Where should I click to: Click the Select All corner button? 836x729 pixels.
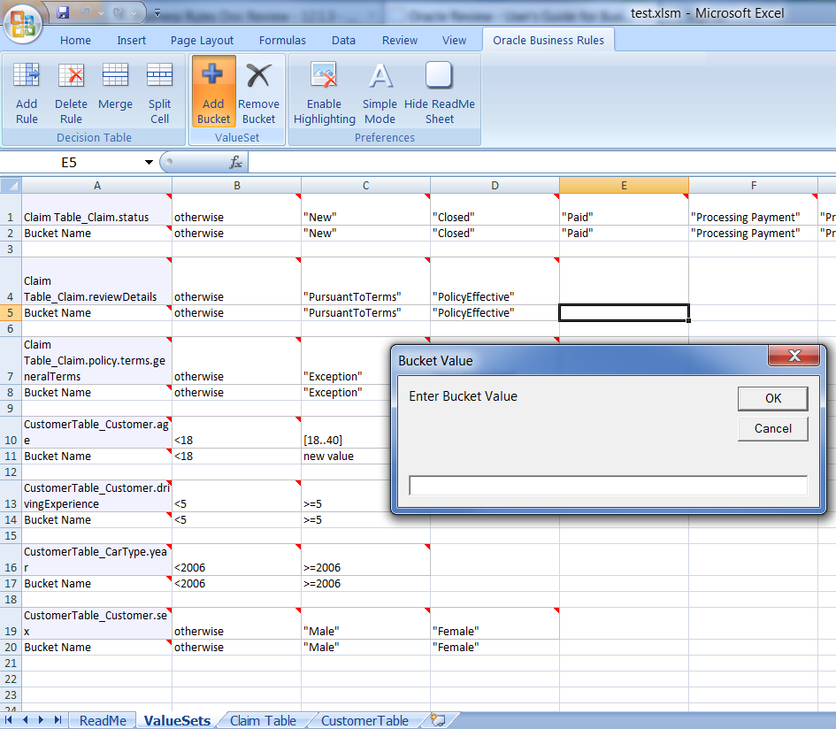11,186
